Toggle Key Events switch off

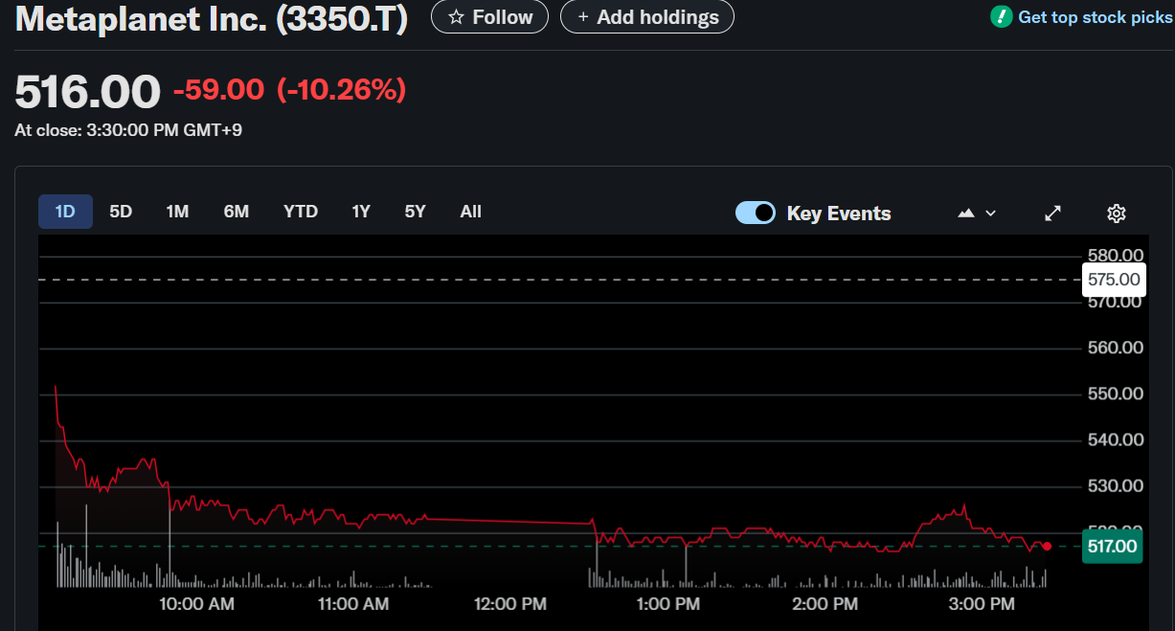[x=756, y=214]
